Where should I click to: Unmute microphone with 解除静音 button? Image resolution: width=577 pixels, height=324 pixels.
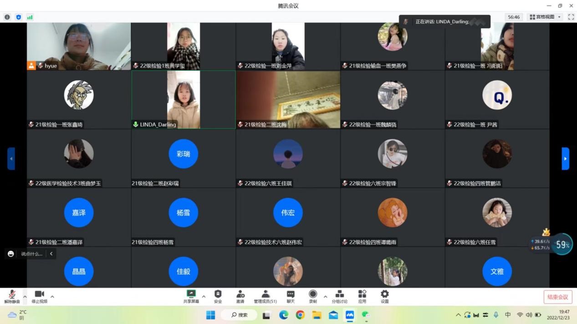point(12,296)
